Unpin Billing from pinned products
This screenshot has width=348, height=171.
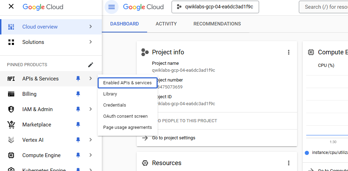(78, 94)
